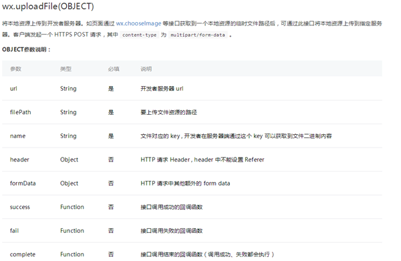Image resolution: width=401 pixels, height=261 pixels.
Task: Click the 说明 column header
Action: [x=146, y=69]
